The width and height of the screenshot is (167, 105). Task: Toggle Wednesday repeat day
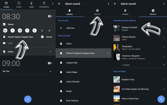click(x=20, y=31)
